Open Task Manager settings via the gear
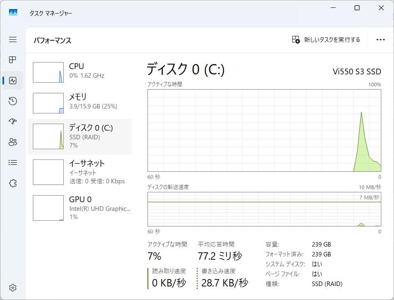Image resolution: width=394 pixels, height=300 pixels. click(x=12, y=287)
